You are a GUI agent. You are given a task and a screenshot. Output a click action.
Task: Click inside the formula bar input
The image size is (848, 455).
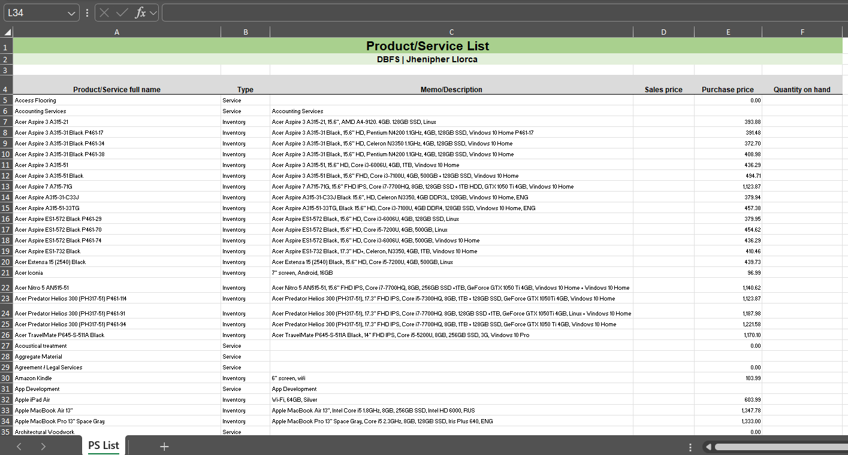[x=503, y=13]
